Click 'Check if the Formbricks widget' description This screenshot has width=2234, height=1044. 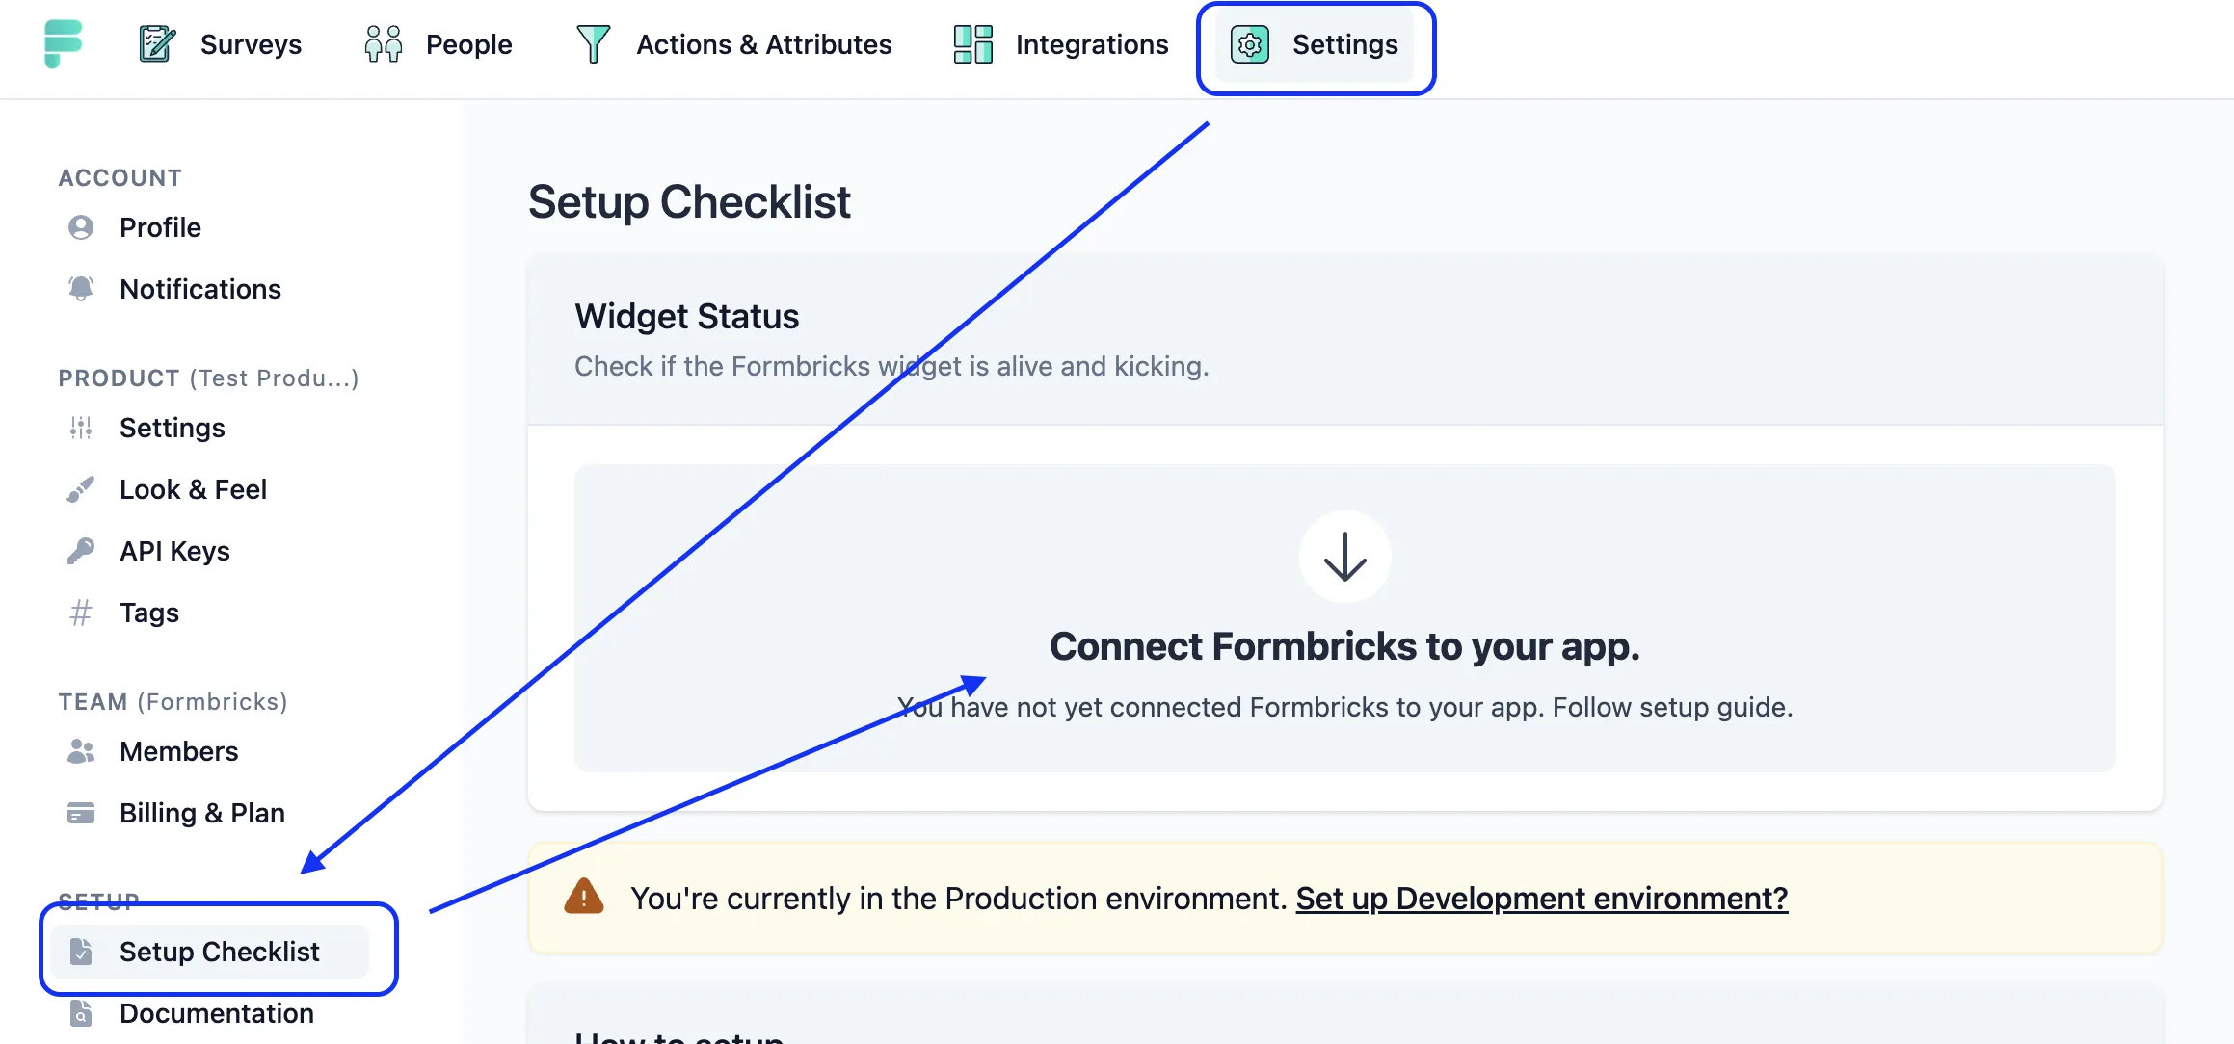pyautogui.click(x=891, y=366)
